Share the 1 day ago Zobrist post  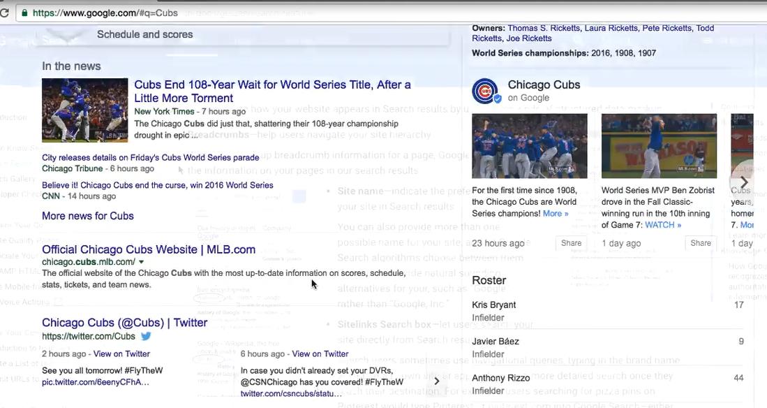[701, 243]
